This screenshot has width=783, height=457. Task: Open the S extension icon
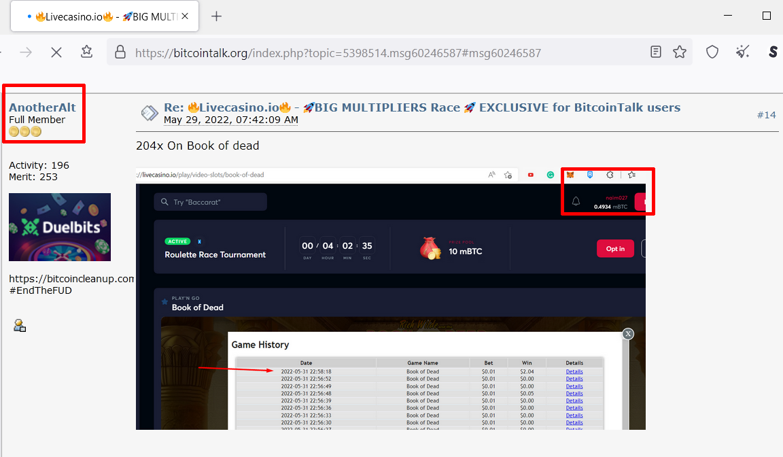773,52
